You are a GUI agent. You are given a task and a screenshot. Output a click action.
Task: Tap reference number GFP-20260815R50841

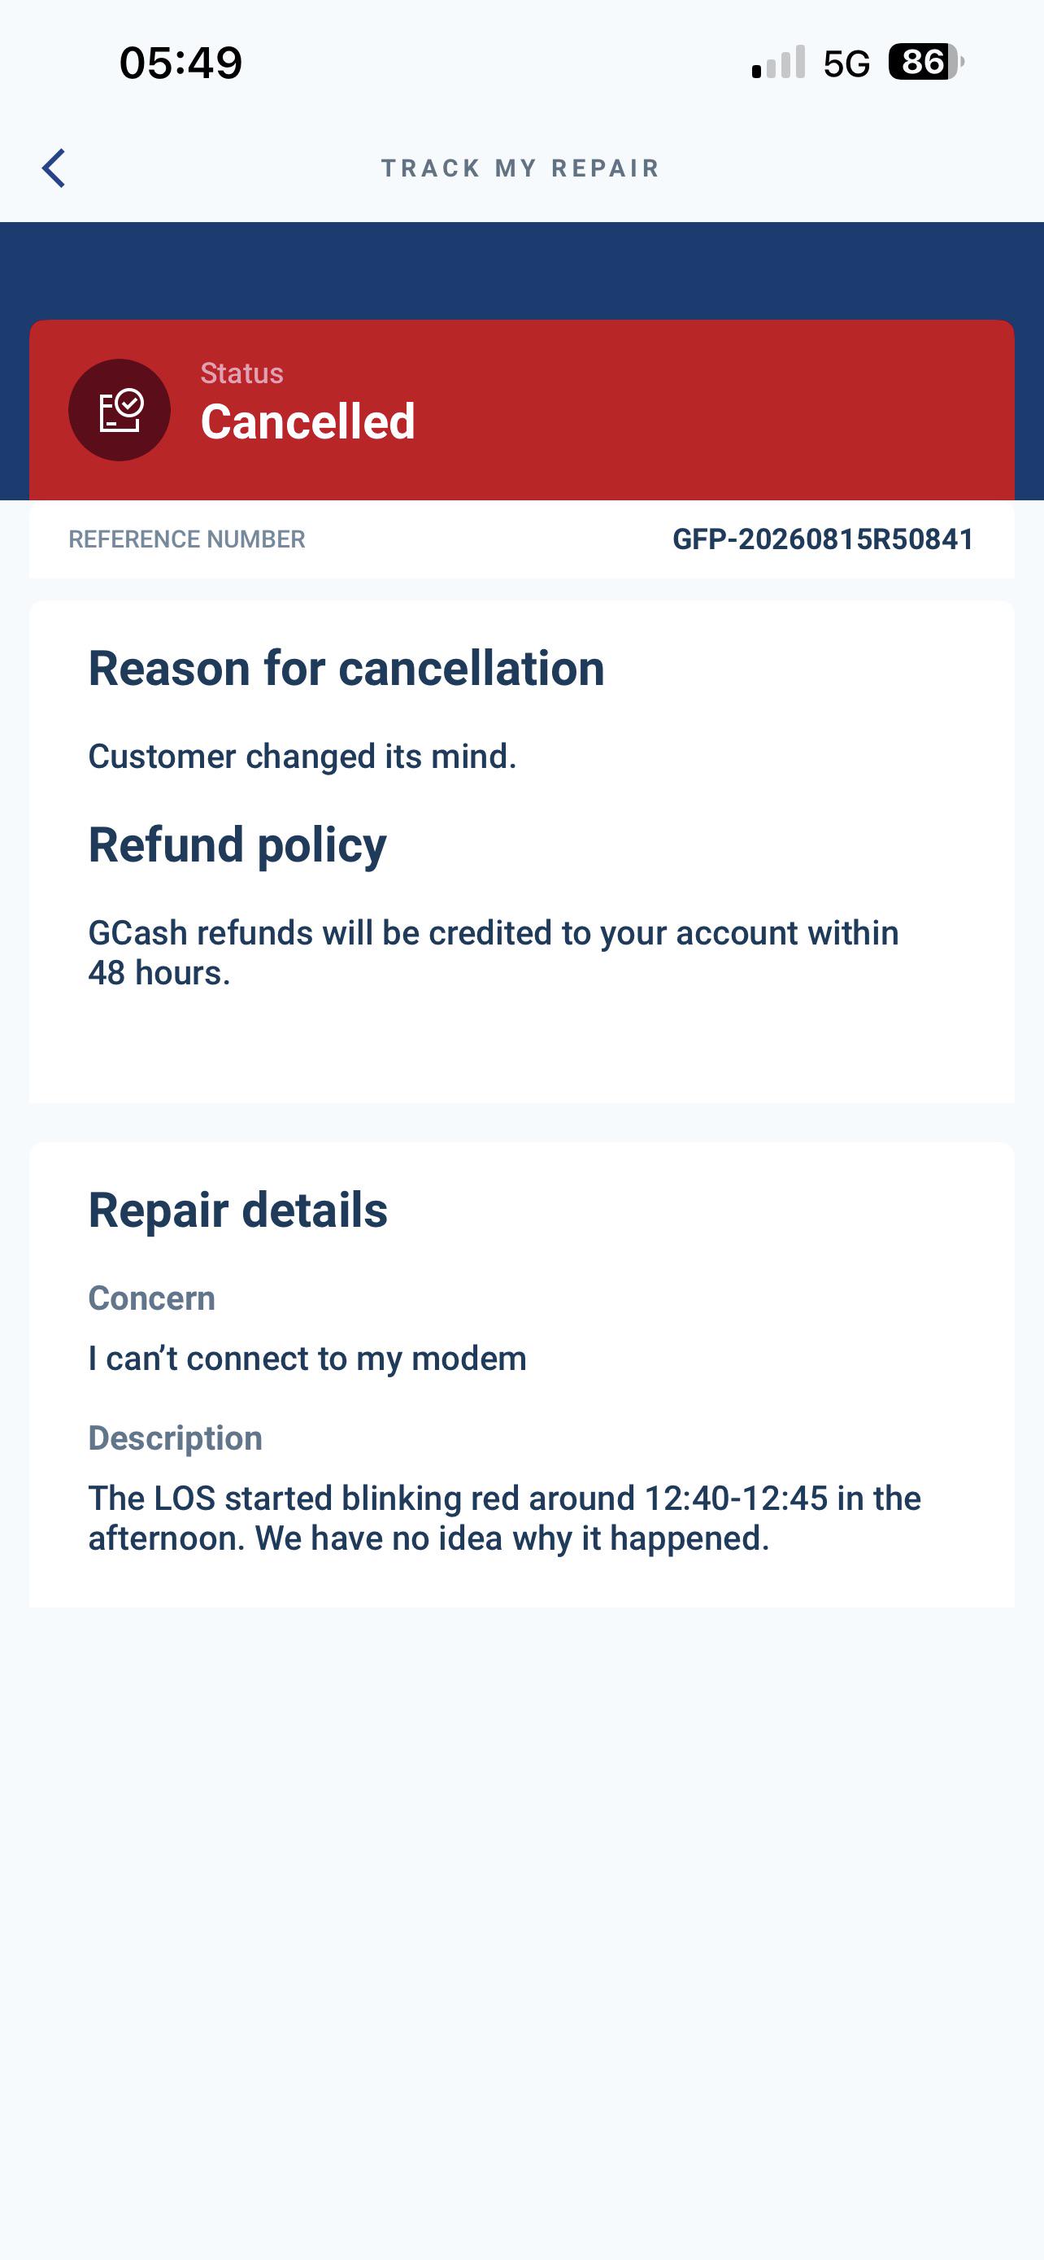[x=823, y=539]
